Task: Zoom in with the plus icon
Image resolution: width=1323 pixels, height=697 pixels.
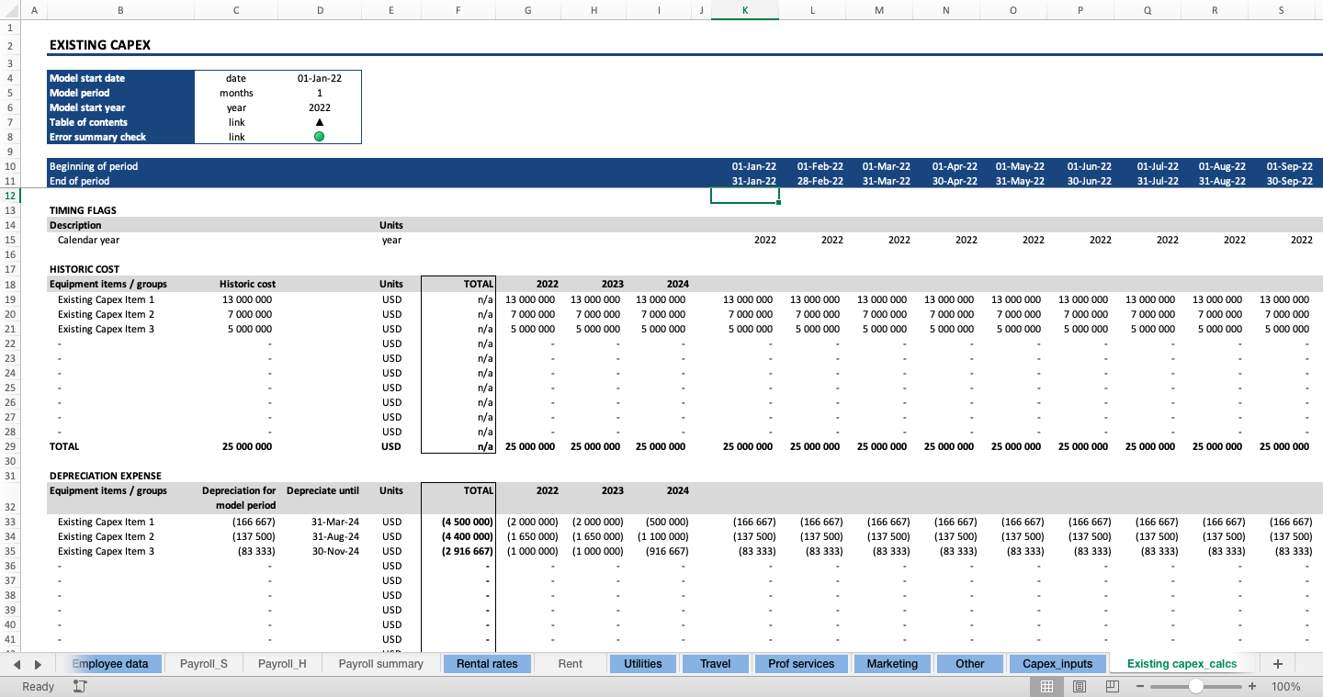Action: pyautogui.click(x=1252, y=687)
